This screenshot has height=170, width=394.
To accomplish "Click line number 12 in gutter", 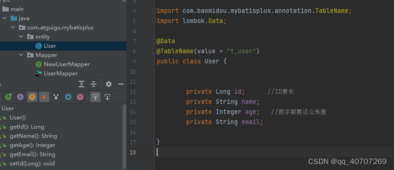I will (133, 92).
